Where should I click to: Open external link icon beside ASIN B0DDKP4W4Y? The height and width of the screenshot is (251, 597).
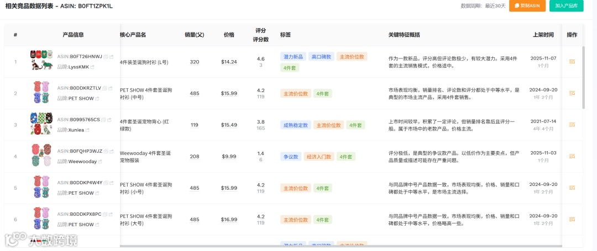112,183
